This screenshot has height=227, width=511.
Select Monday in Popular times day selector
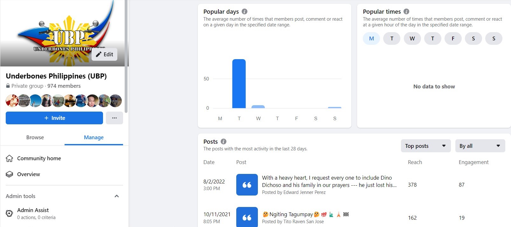click(371, 38)
